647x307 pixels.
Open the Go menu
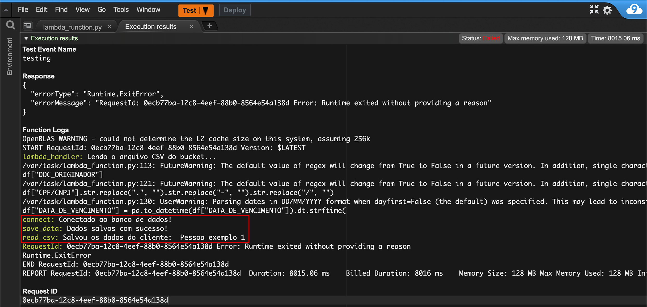(101, 10)
